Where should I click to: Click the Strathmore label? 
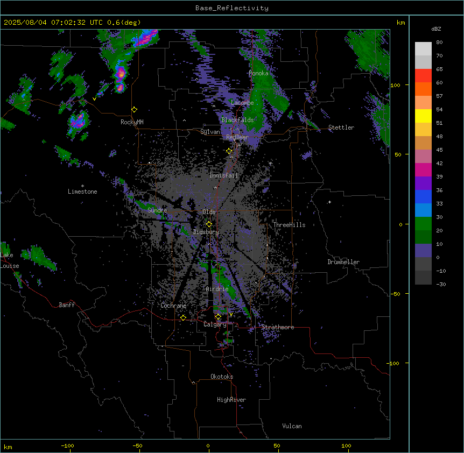pyautogui.click(x=278, y=327)
